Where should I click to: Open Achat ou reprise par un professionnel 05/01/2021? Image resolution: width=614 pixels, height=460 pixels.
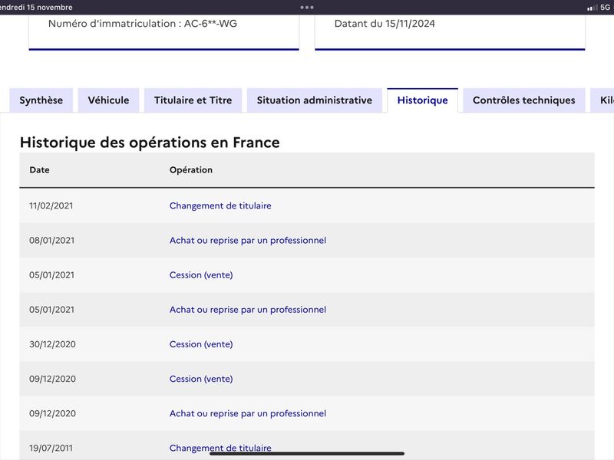[247, 310]
